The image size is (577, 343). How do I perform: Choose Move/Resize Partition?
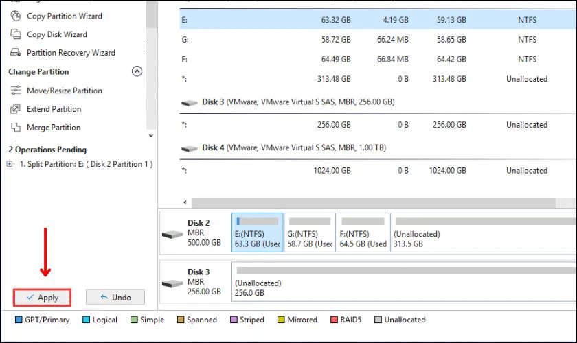pos(65,91)
